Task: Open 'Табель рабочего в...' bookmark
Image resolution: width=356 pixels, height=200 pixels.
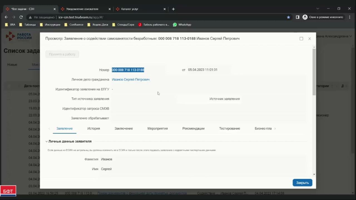Action: (x=154, y=24)
